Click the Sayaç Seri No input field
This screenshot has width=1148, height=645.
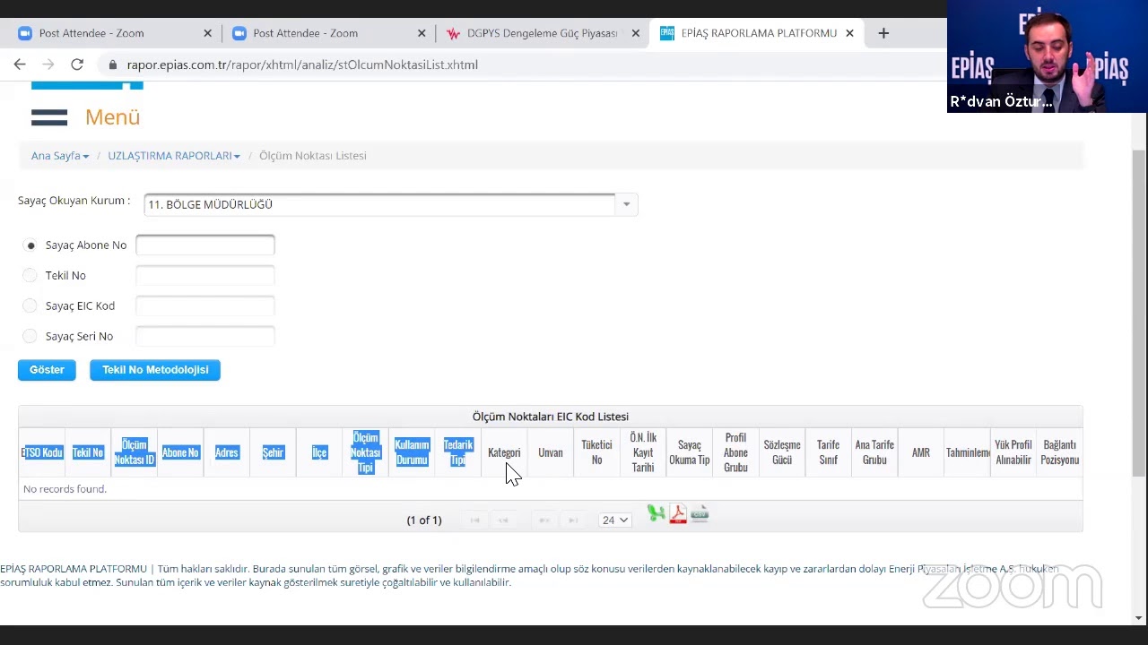click(205, 337)
